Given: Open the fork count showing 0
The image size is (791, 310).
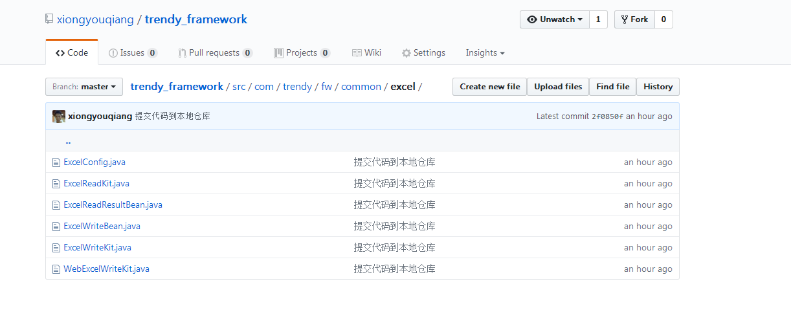Looking at the screenshot, I should (x=663, y=19).
